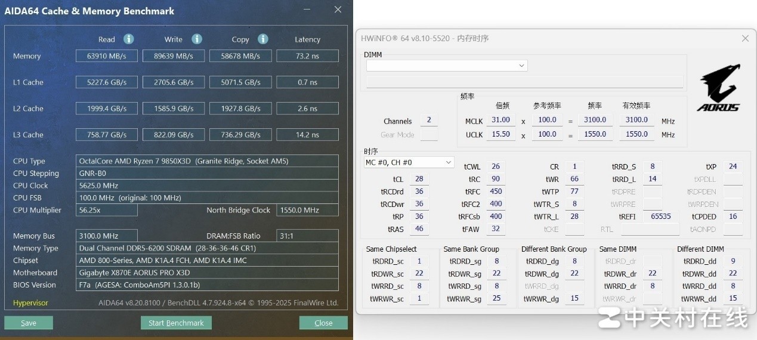Click the AORUS logo in HWiNFO window
The image size is (757, 340).
[x=719, y=88]
